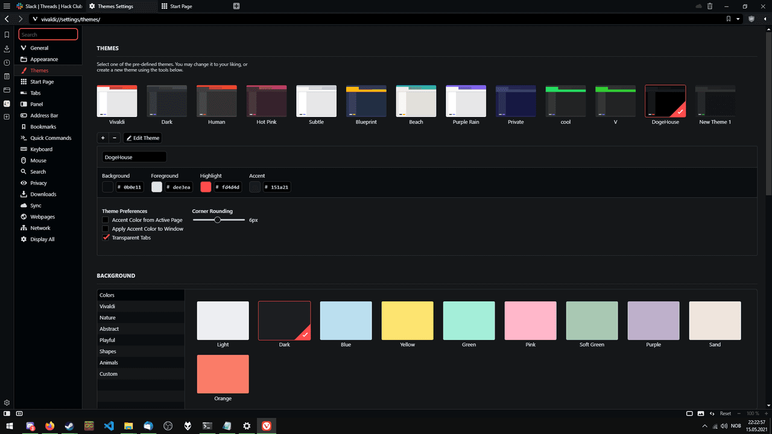Open OBS Studio from the taskbar
Viewport: 772px width, 434px height.
[x=168, y=426]
